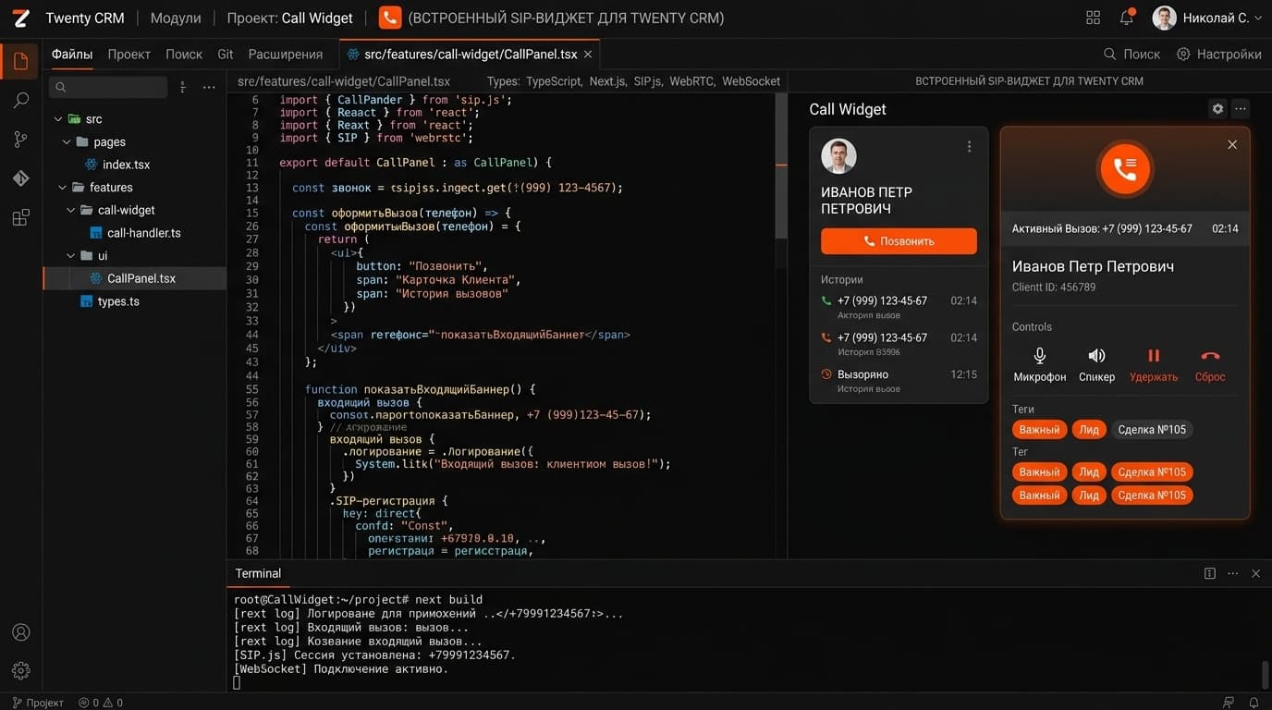Image resolution: width=1272 pixels, height=710 pixels.
Task: End the call with Сброс
Action: pos(1210,363)
